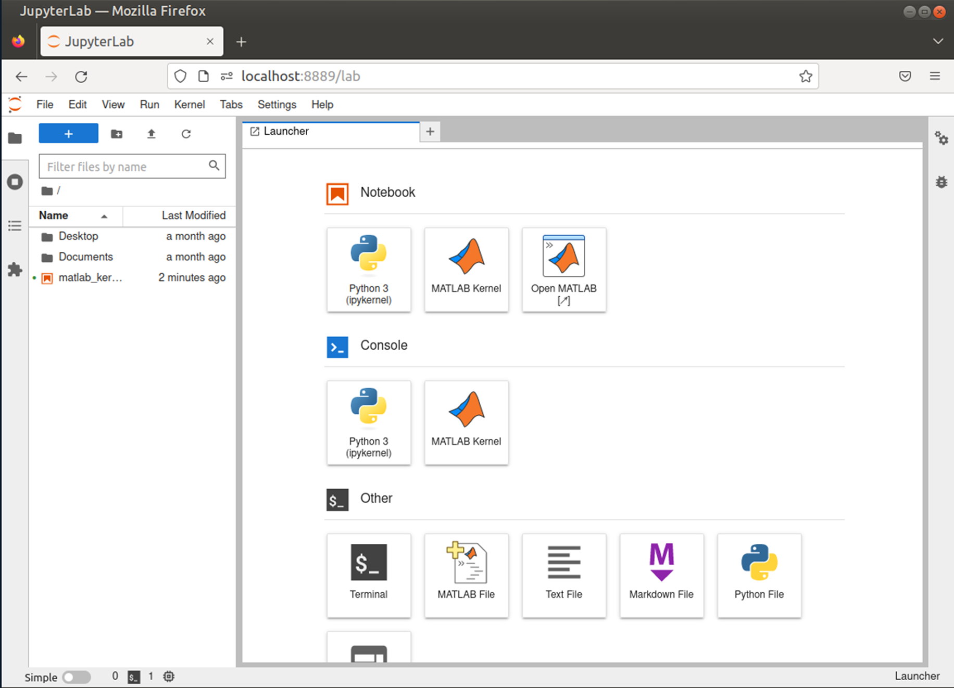The width and height of the screenshot is (954, 688).
Task: Sort by Last Modified column
Action: (x=193, y=215)
